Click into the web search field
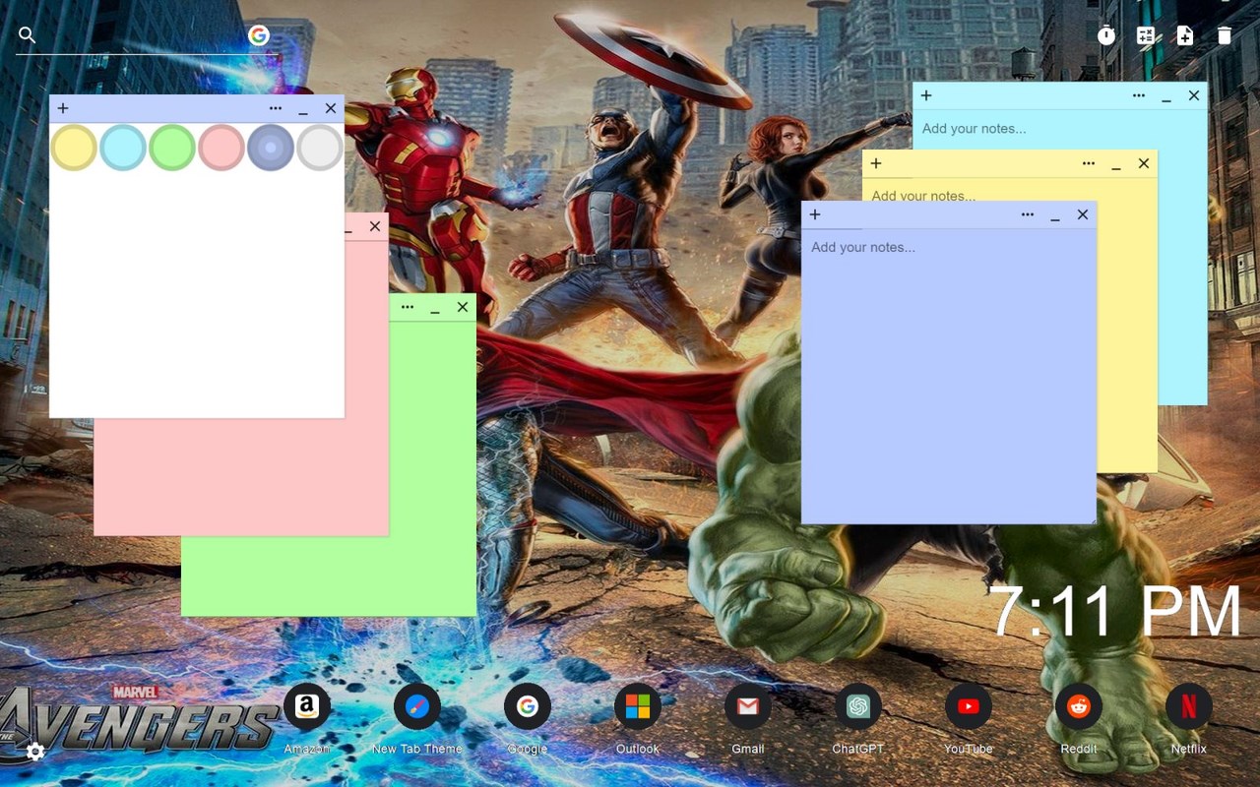The height and width of the screenshot is (787, 1260). (143, 36)
